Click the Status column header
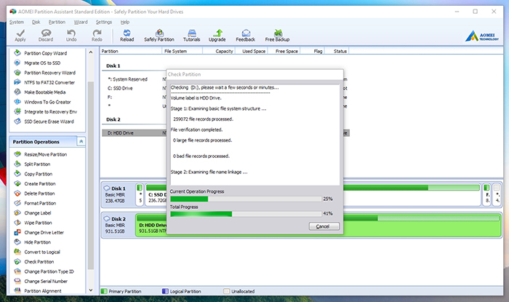The height and width of the screenshot is (302, 509). pos(337,51)
